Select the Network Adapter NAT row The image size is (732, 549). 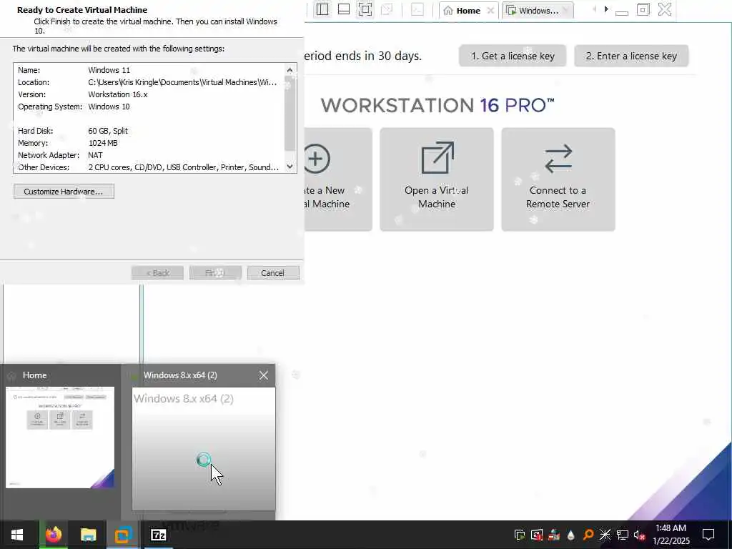pos(149,155)
